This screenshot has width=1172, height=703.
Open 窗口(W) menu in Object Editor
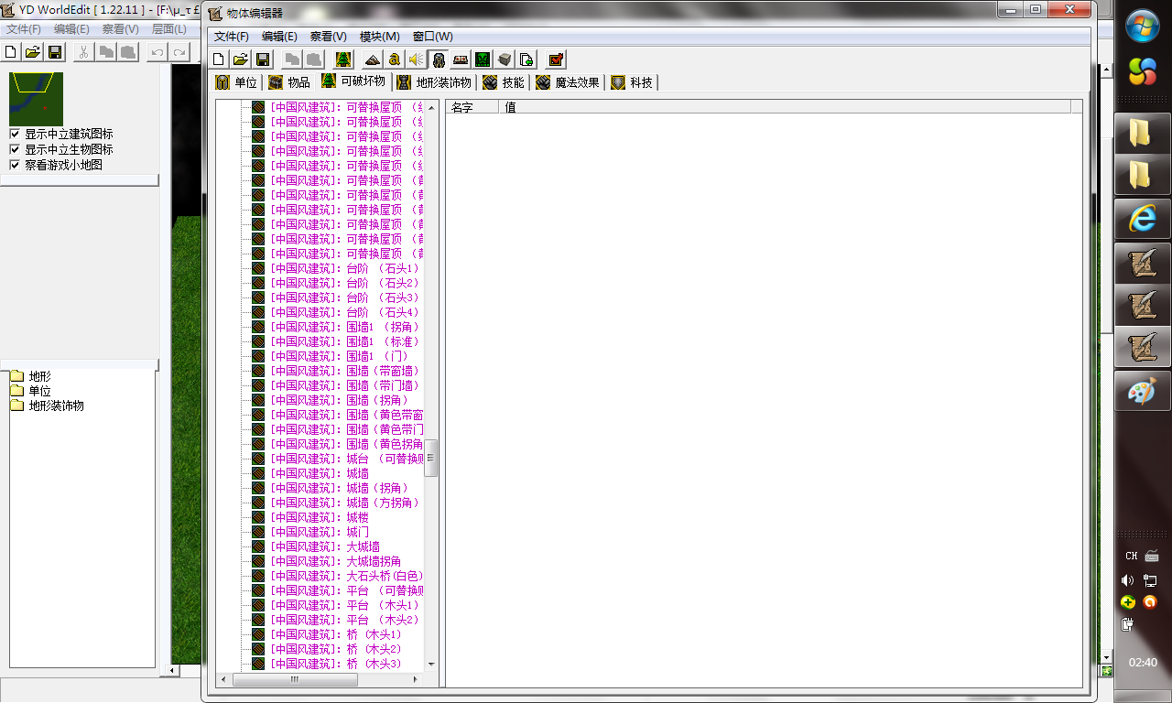coord(432,37)
